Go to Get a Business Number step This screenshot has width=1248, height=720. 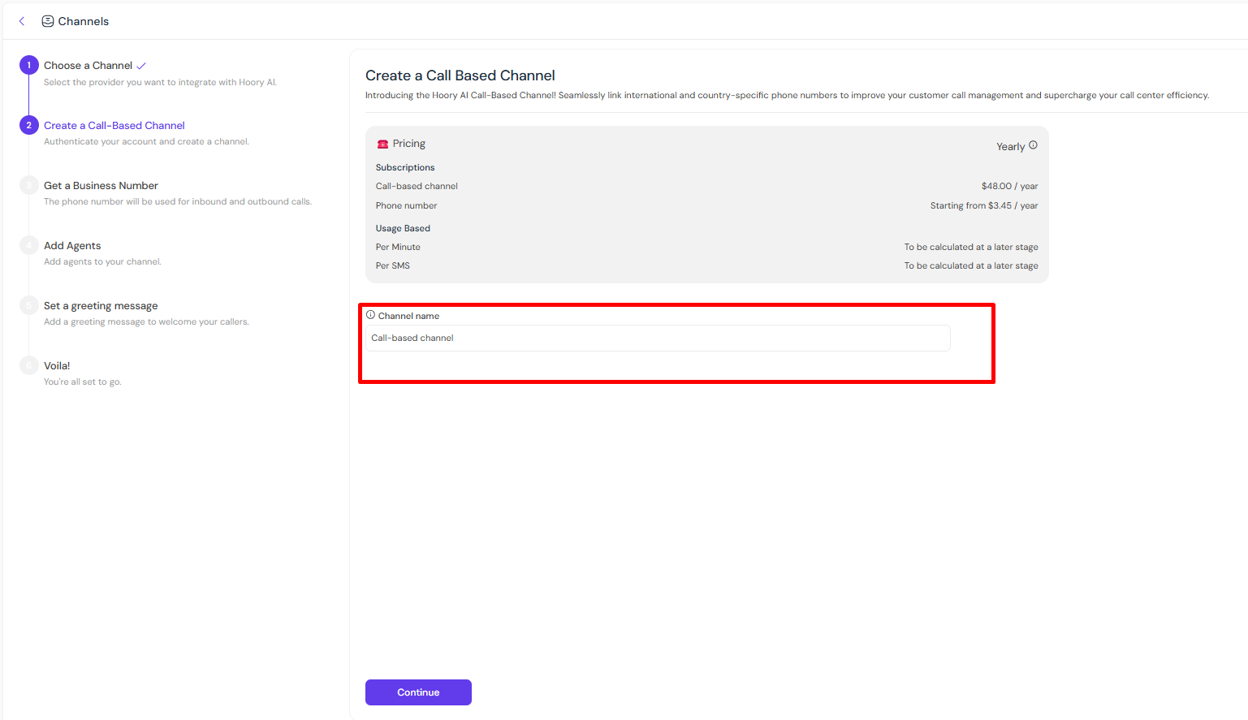pos(101,186)
